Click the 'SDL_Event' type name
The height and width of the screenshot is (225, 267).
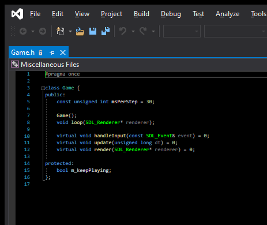(x=159, y=136)
